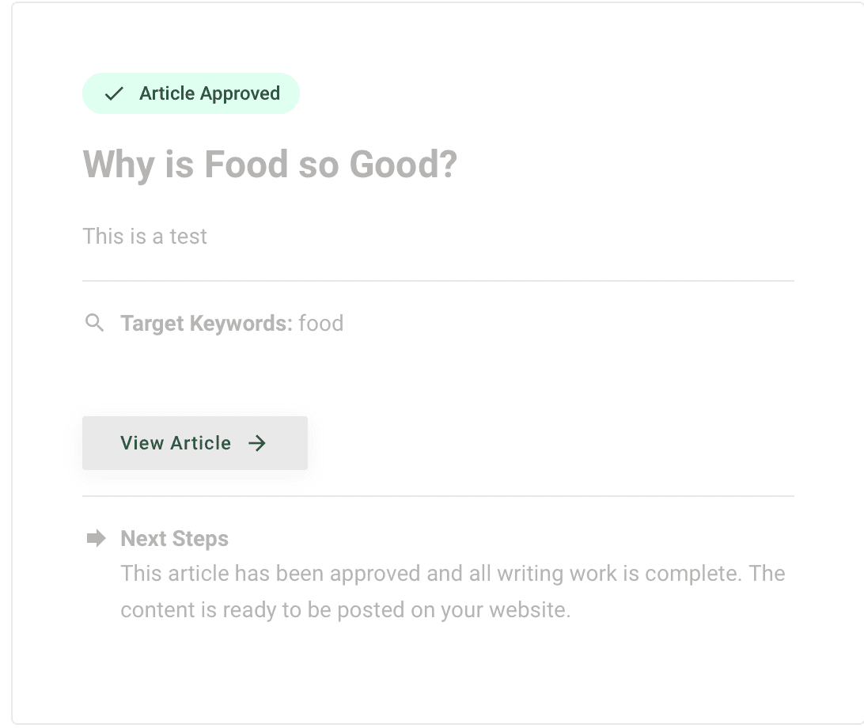Image resolution: width=864 pixels, height=728 pixels.
Task: Click the checkmark icon in the approved badge
Action: (115, 93)
